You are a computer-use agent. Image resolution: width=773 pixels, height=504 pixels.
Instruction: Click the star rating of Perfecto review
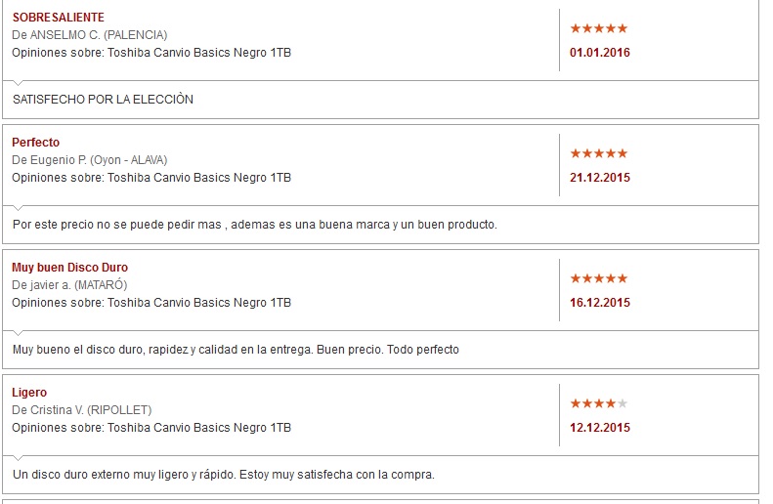click(x=598, y=153)
